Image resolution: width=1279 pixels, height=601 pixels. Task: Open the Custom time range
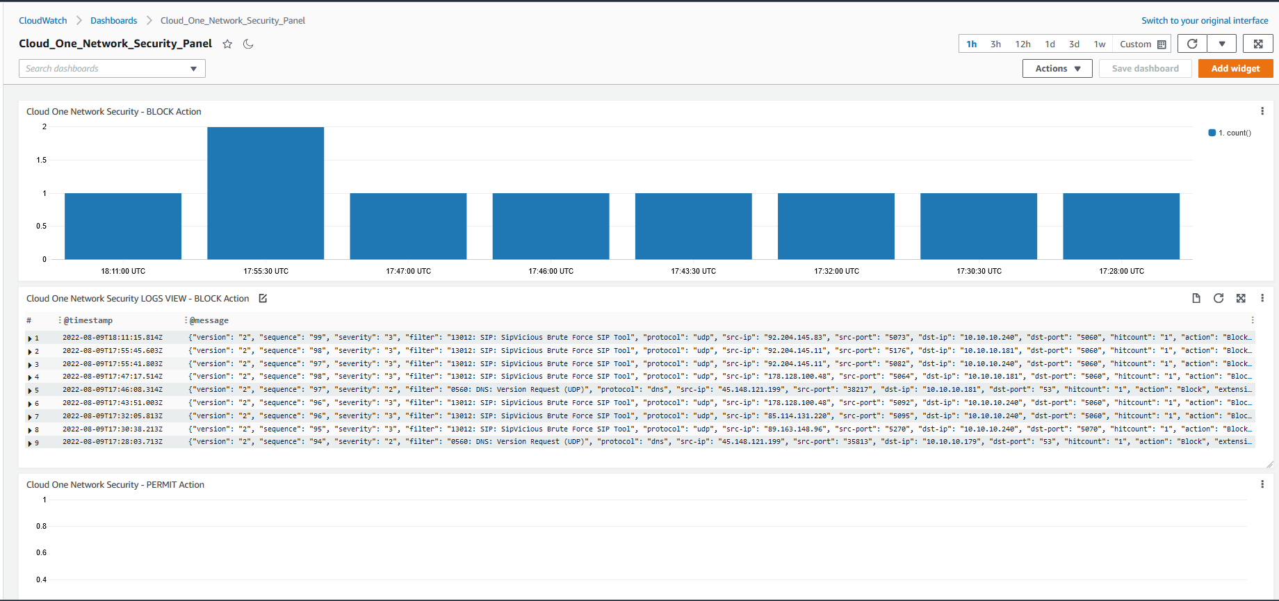point(1142,44)
